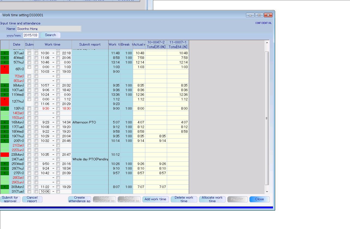Click the green plus cell for 20(Fri)
350x229 pixels.
(5, 141)
